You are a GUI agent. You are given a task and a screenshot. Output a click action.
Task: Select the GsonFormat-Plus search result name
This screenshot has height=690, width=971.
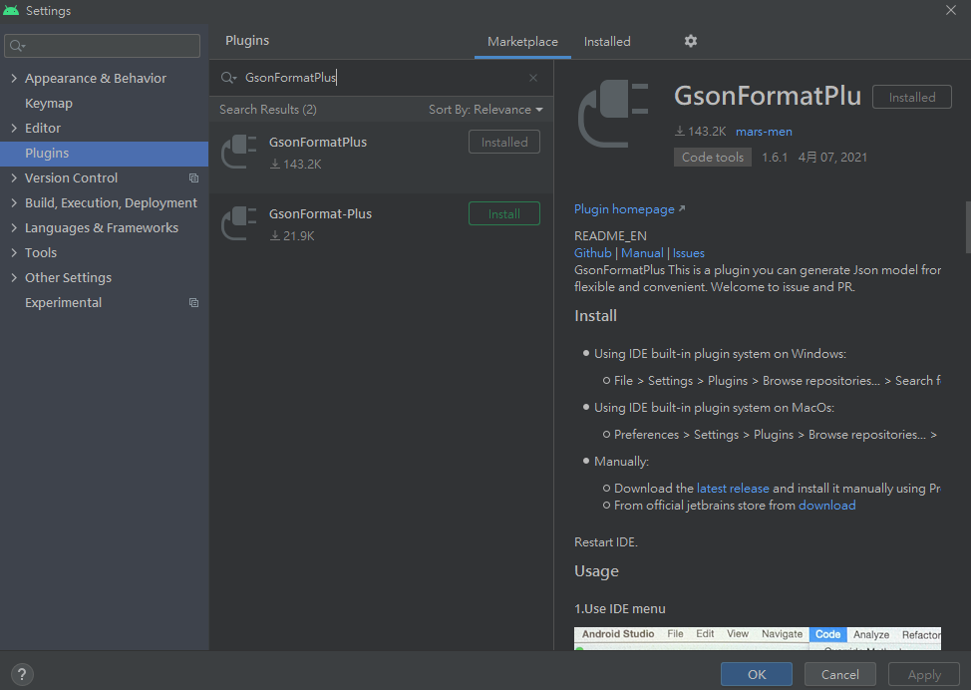(x=320, y=213)
